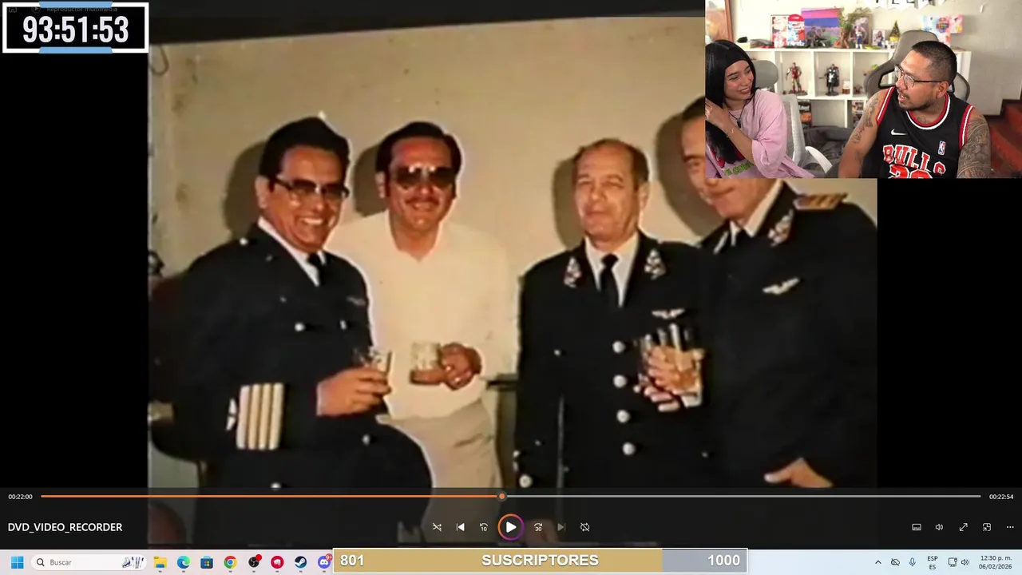
Task: Open the Windows Start menu
Action: [x=17, y=562]
